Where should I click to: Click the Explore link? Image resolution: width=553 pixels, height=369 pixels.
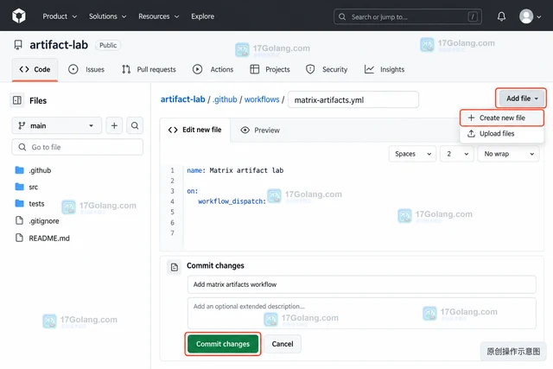202,16
